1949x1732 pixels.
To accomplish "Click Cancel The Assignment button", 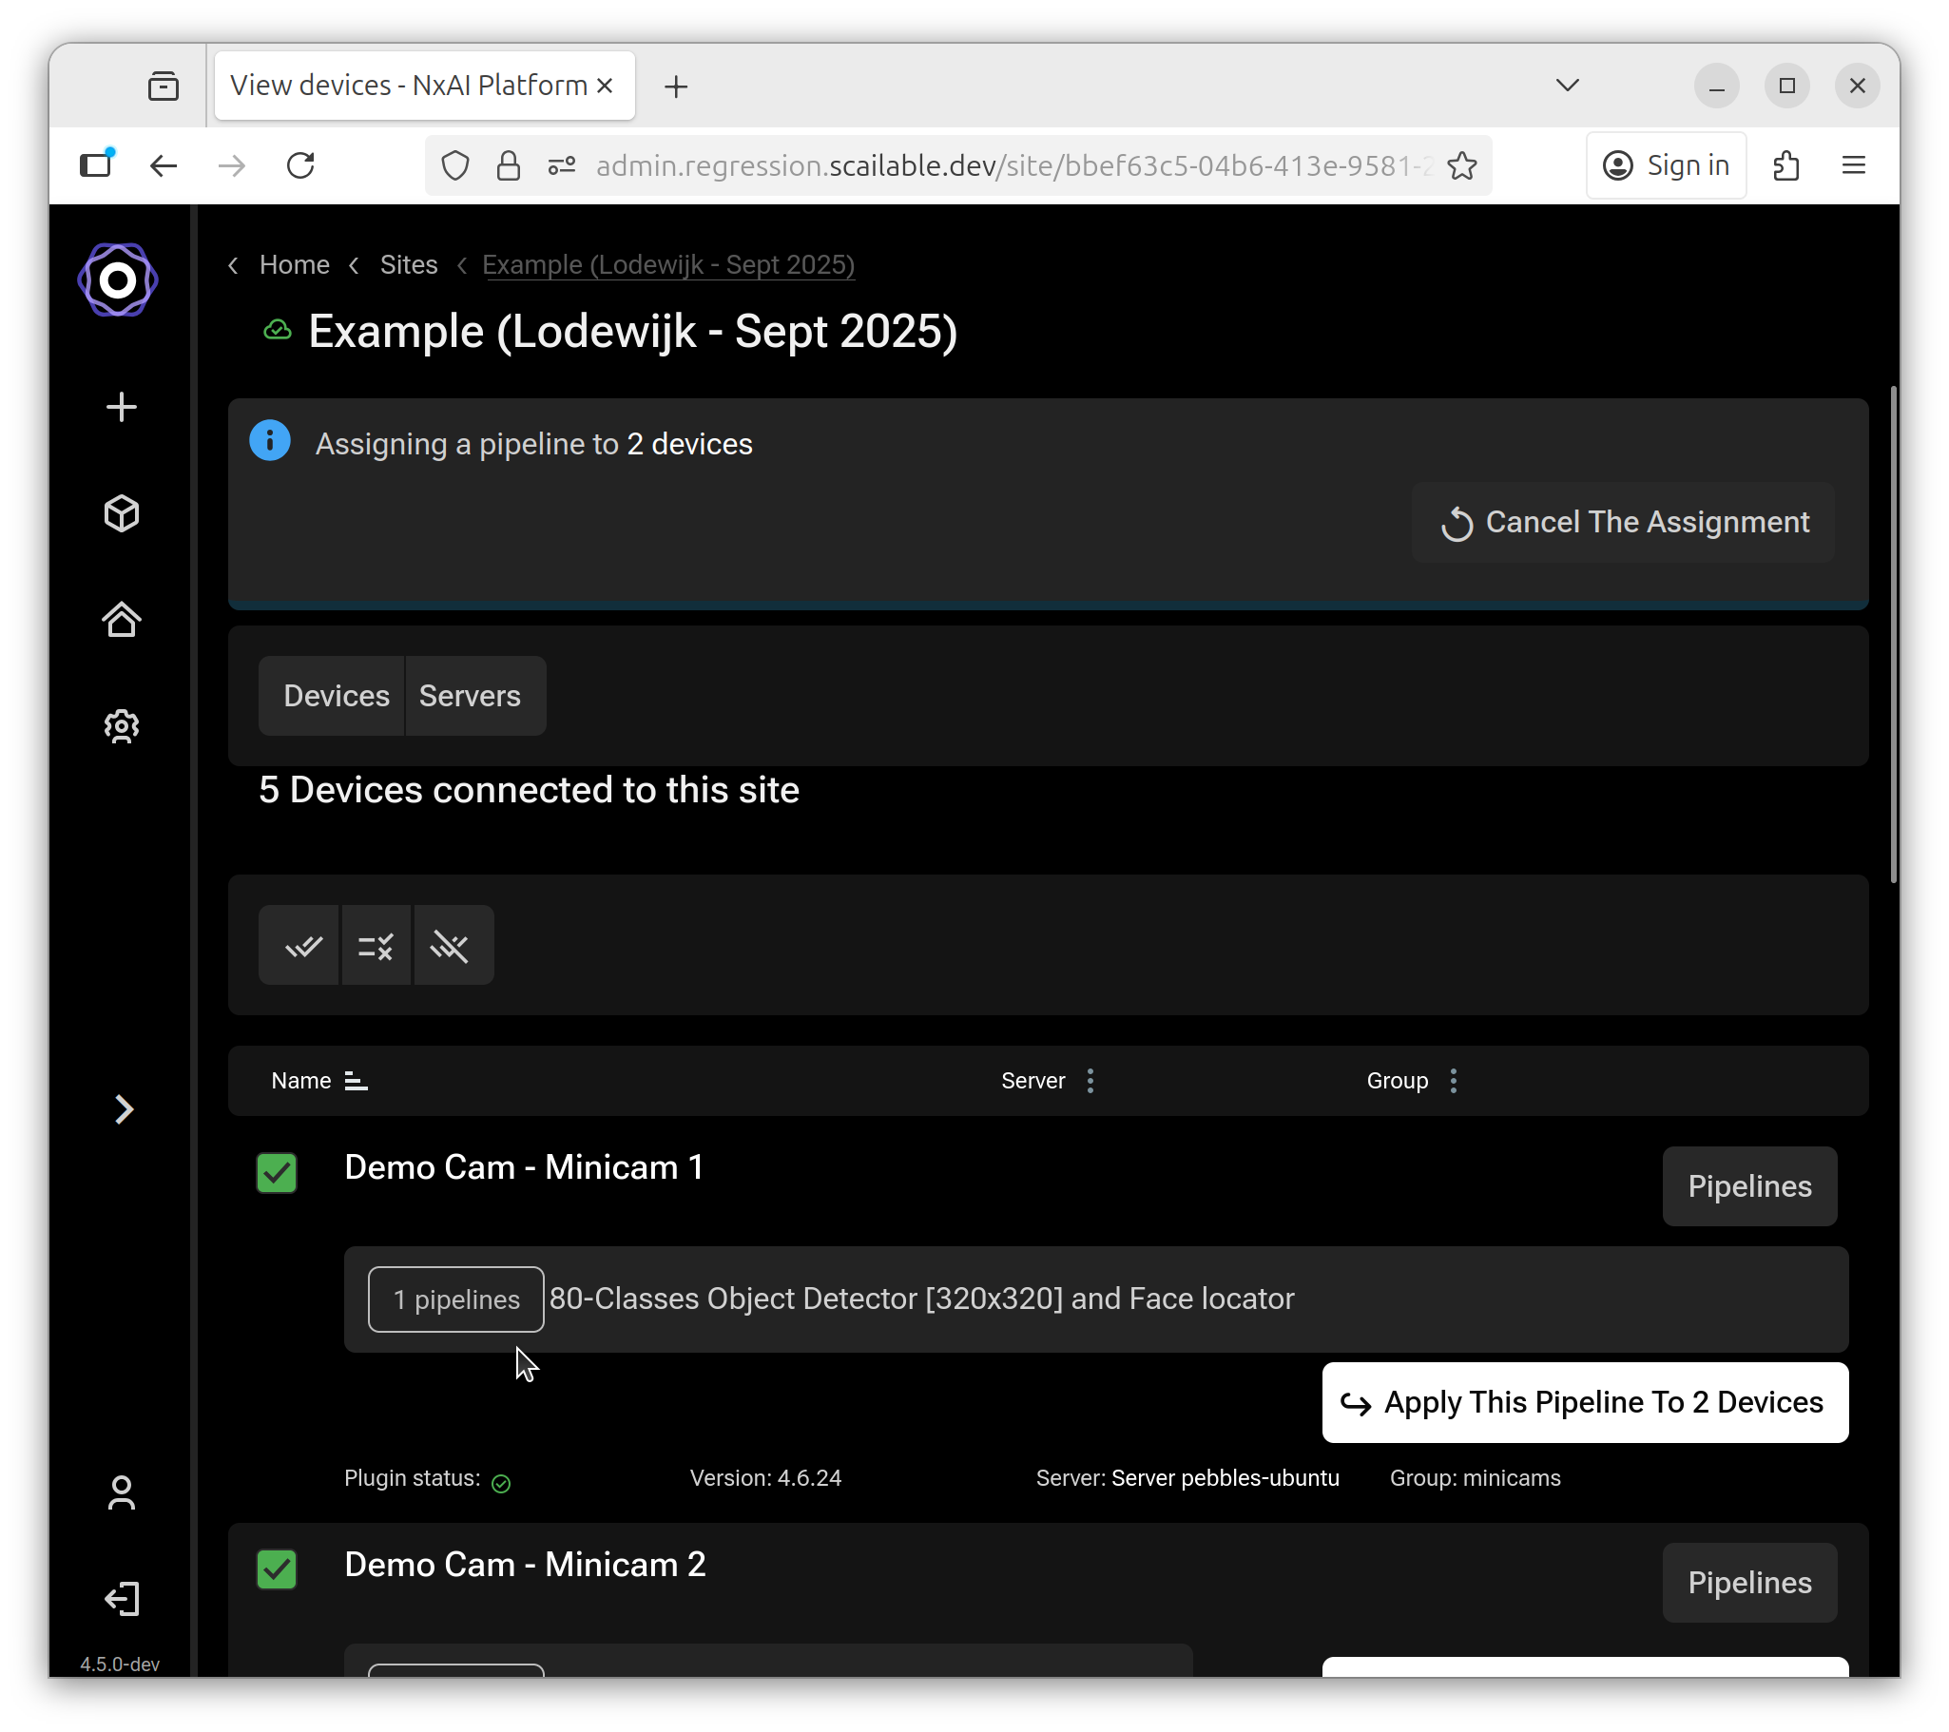I will pos(1623,523).
